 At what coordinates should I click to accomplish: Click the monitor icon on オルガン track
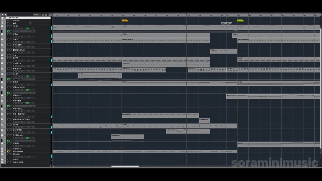[17, 146]
